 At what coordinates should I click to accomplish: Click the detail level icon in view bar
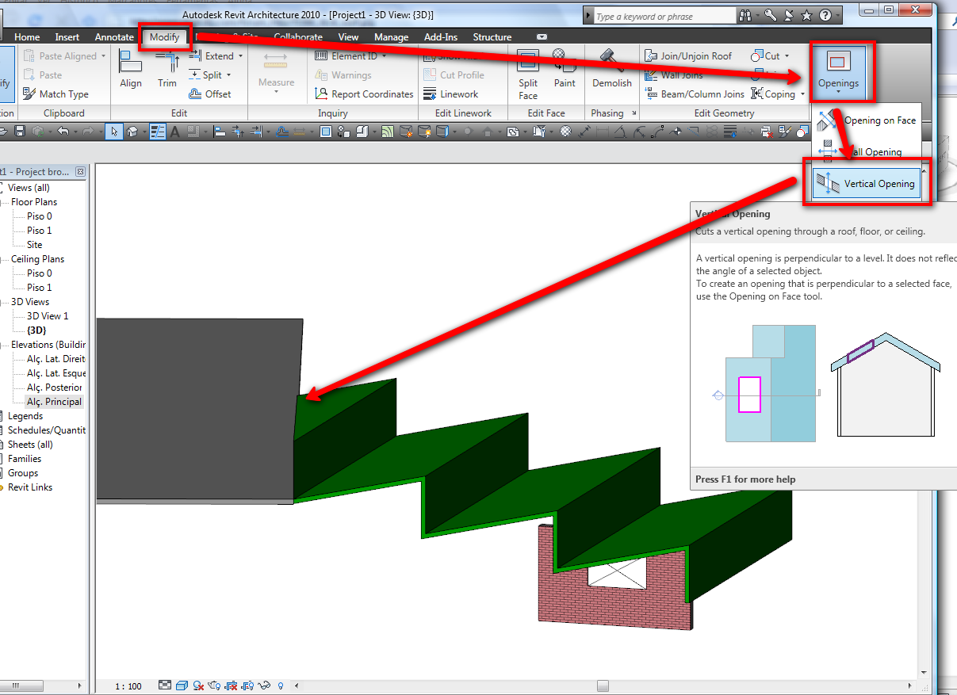pos(165,685)
